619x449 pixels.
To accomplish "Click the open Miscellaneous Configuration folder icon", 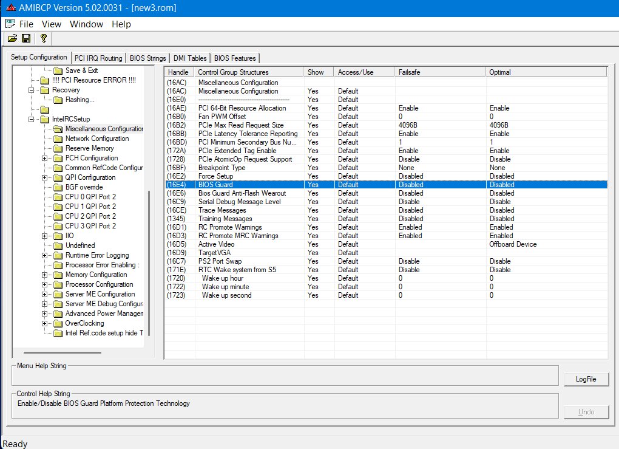I will [x=58, y=129].
